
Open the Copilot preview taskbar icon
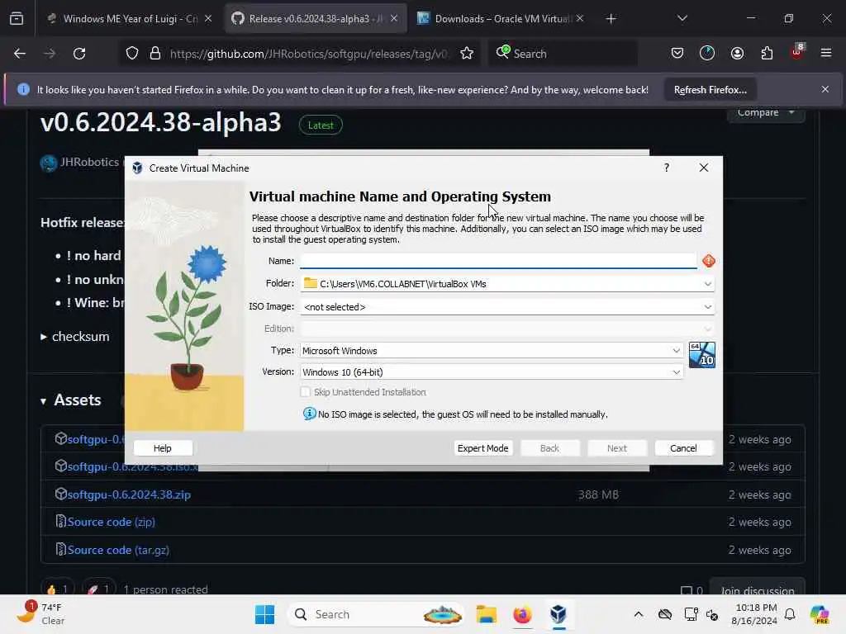coord(820,614)
